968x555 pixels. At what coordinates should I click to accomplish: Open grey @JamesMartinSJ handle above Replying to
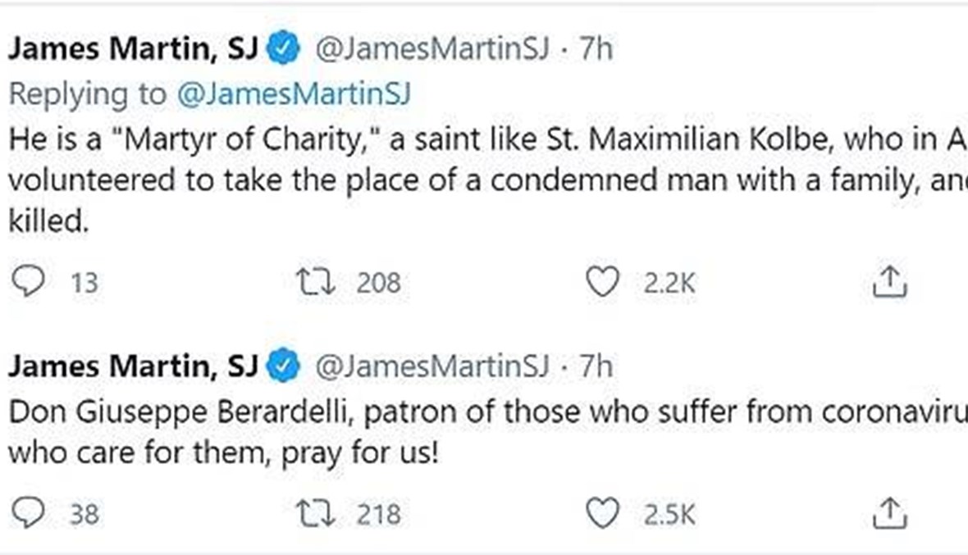pos(431,50)
